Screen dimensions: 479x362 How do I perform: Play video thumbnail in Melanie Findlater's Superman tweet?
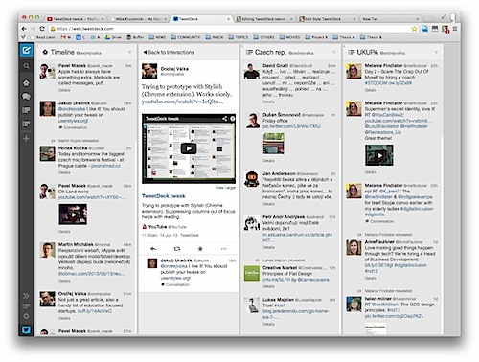click(x=379, y=155)
